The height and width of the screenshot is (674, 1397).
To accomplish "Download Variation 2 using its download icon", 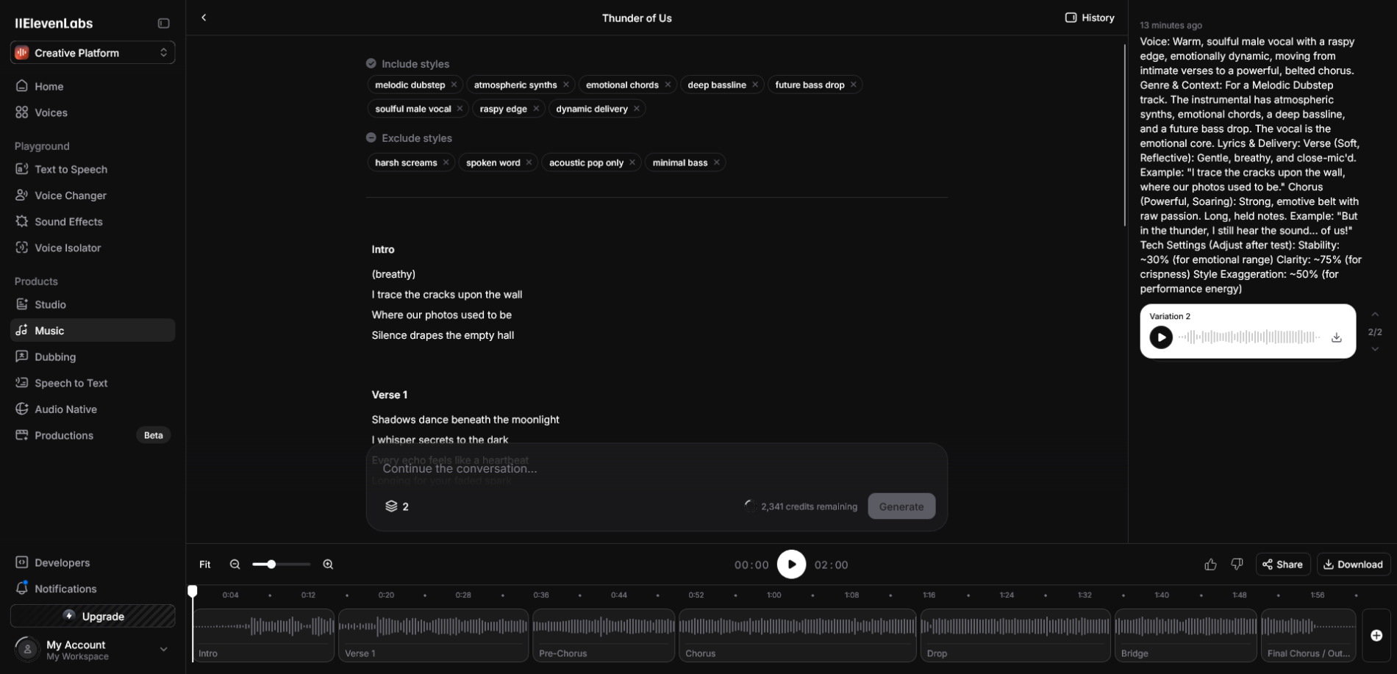I will tap(1336, 337).
